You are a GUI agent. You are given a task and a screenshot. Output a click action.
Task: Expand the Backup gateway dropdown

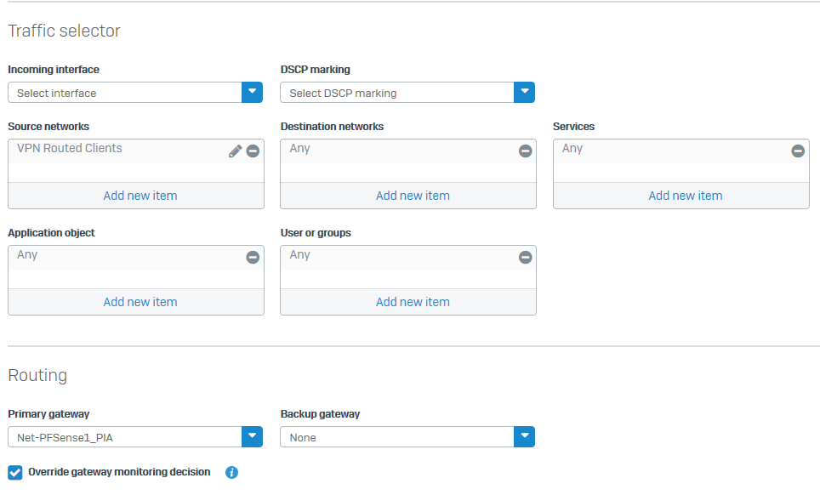(x=524, y=437)
